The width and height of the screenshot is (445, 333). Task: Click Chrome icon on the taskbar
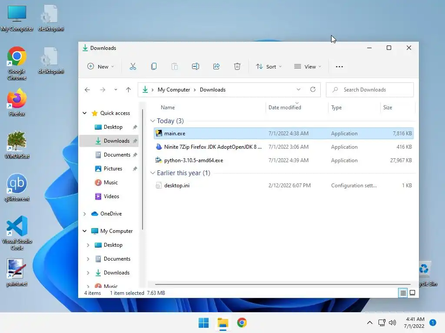(x=242, y=323)
